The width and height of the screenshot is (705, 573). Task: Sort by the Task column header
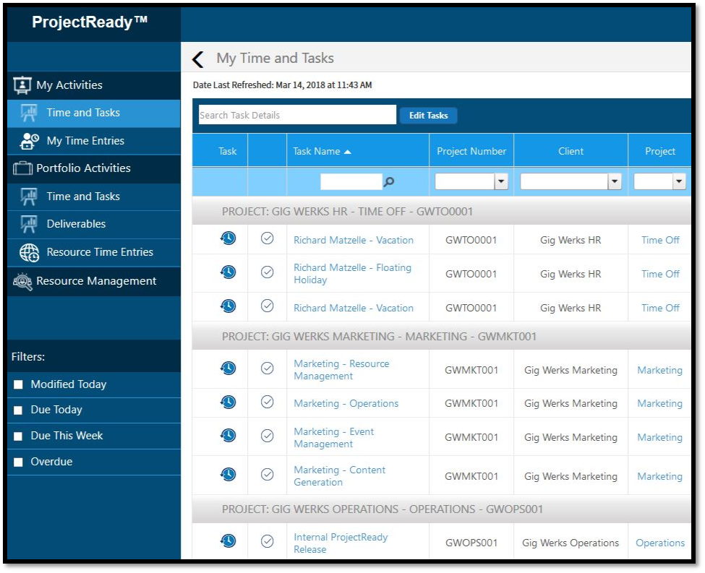(228, 152)
